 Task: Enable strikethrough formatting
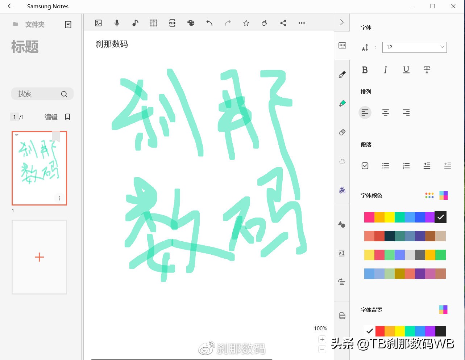point(427,70)
